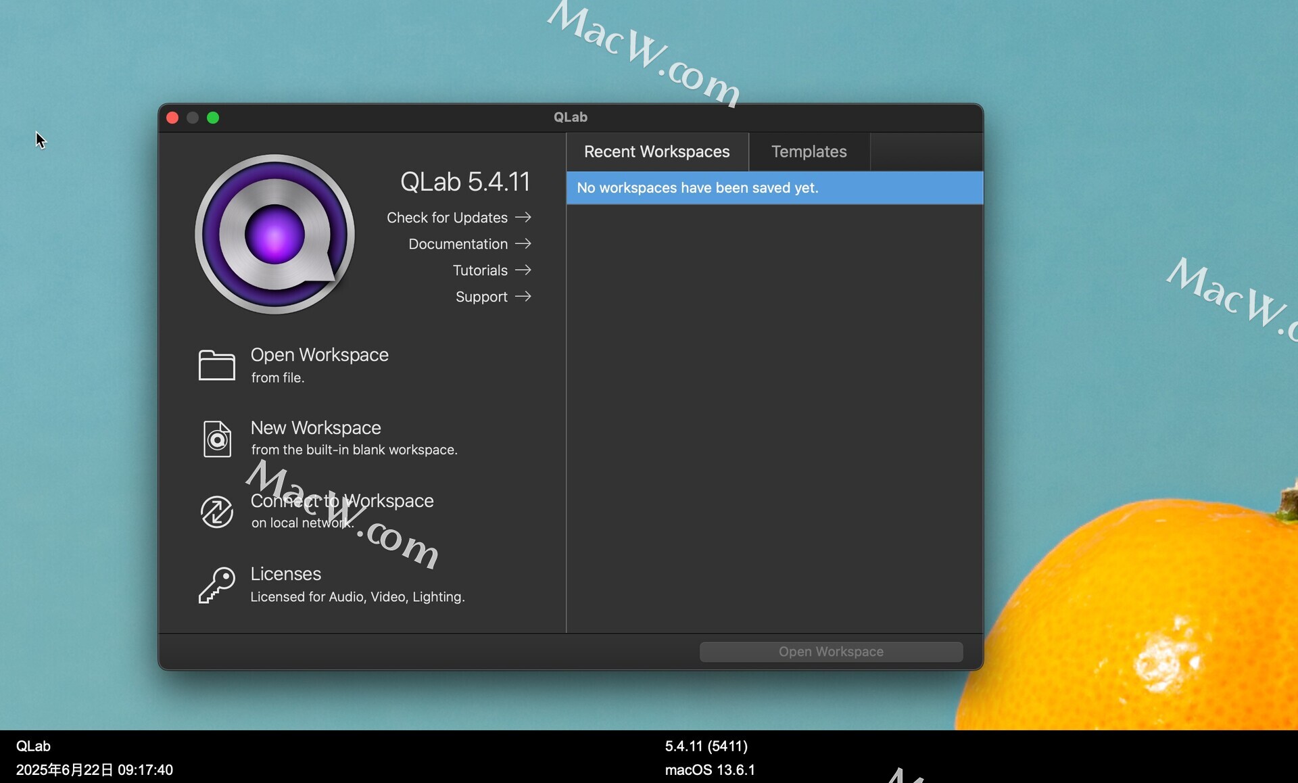This screenshot has height=783, width=1298.
Task: Click the QLab purple logo icon
Action: coord(274,234)
